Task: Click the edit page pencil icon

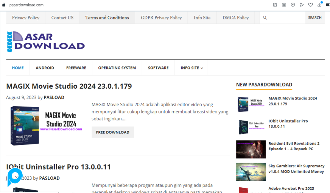Action: (x=275, y=5)
